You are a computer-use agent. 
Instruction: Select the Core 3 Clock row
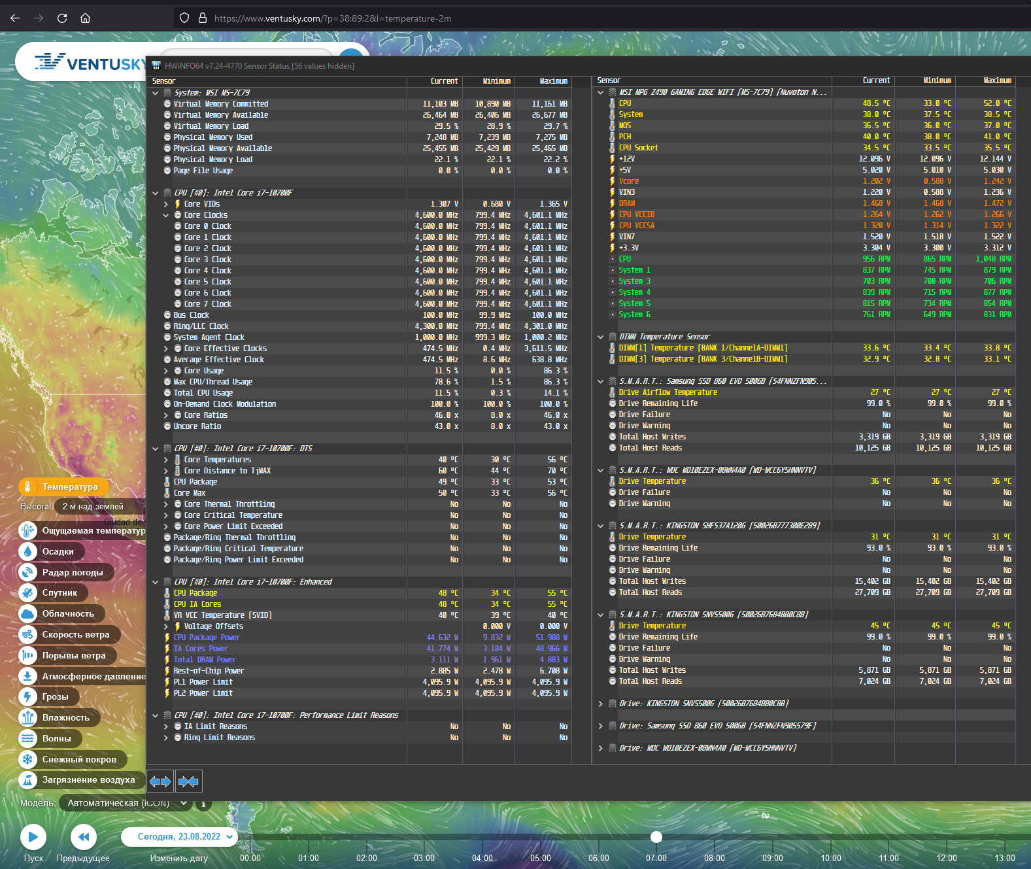click(x=360, y=260)
